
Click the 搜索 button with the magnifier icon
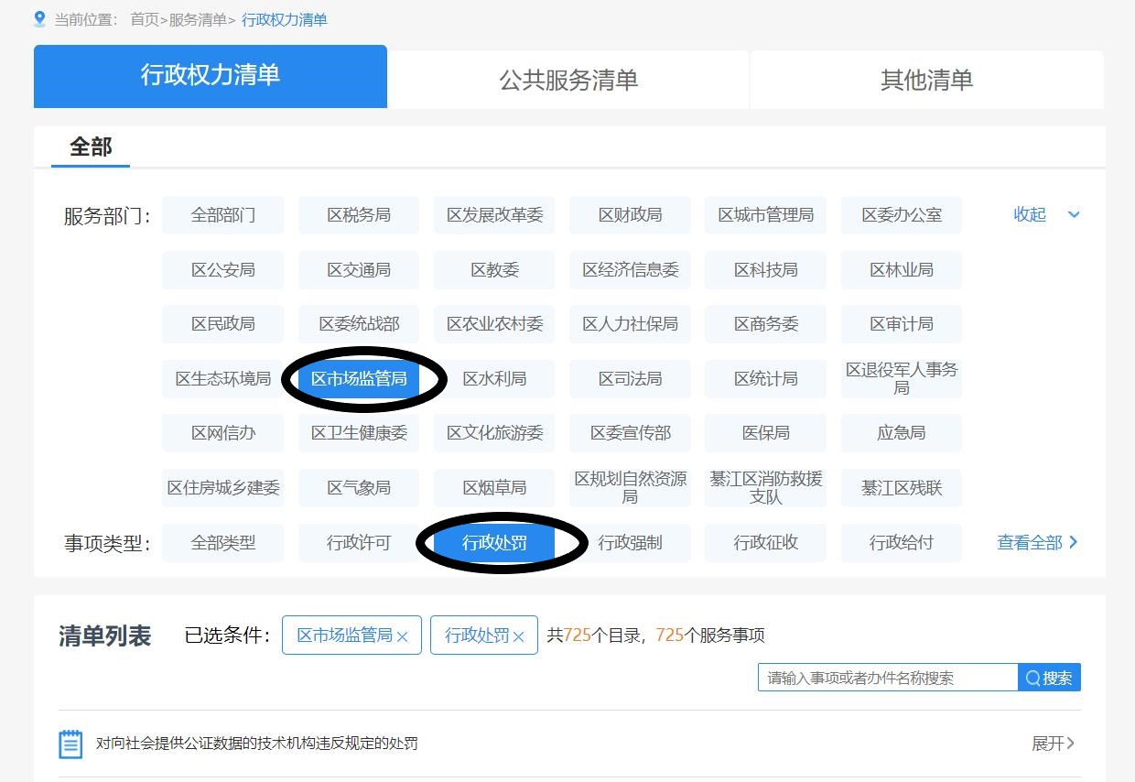[1049, 678]
